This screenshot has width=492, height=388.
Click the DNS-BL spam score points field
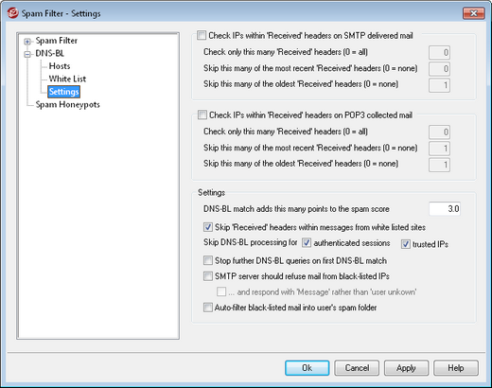coord(445,209)
